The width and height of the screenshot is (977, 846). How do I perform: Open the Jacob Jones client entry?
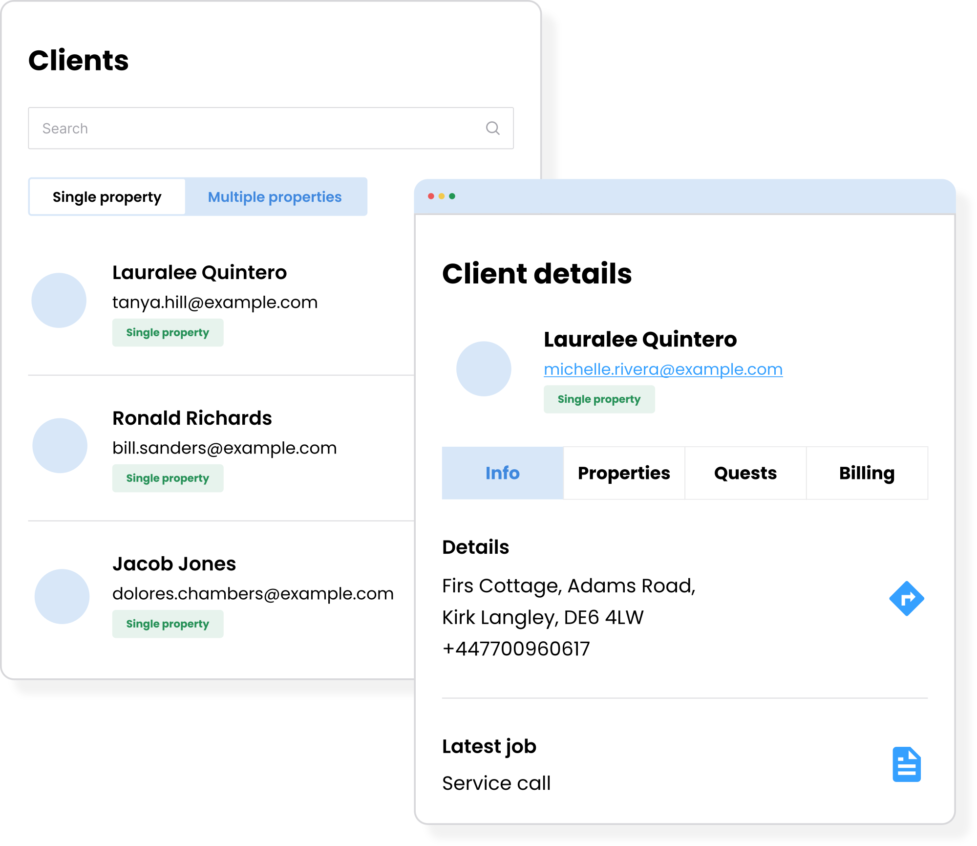pos(174,564)
